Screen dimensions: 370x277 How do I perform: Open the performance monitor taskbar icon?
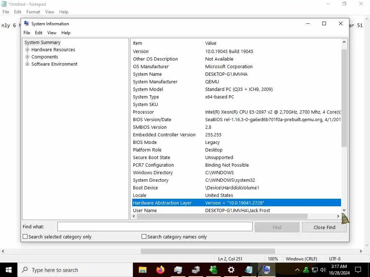click(x=178, y=270)
